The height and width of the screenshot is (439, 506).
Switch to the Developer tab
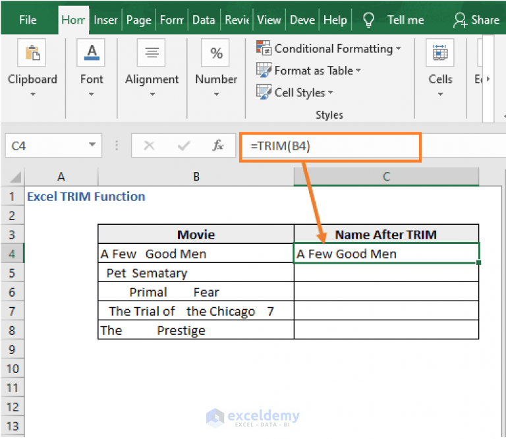coord(302,20)
